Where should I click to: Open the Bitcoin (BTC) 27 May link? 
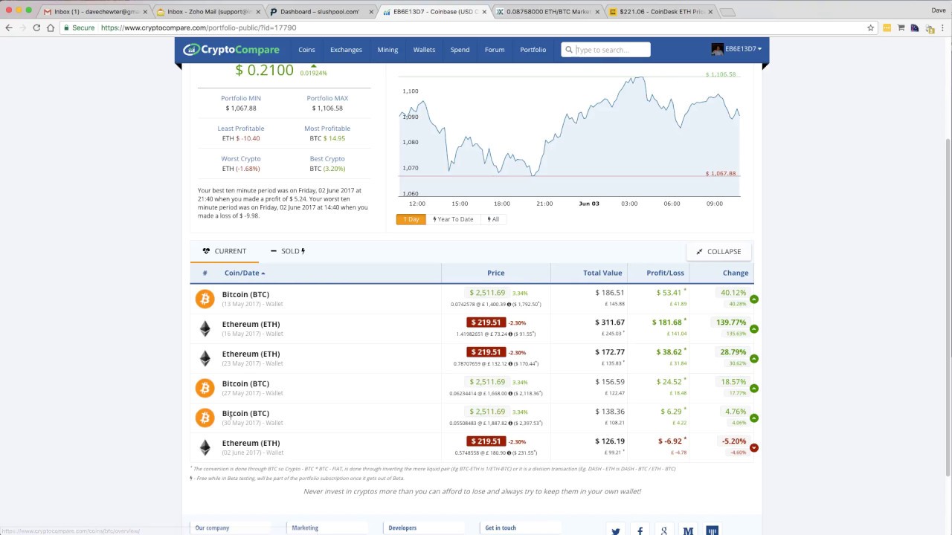[x=245, y=383]
